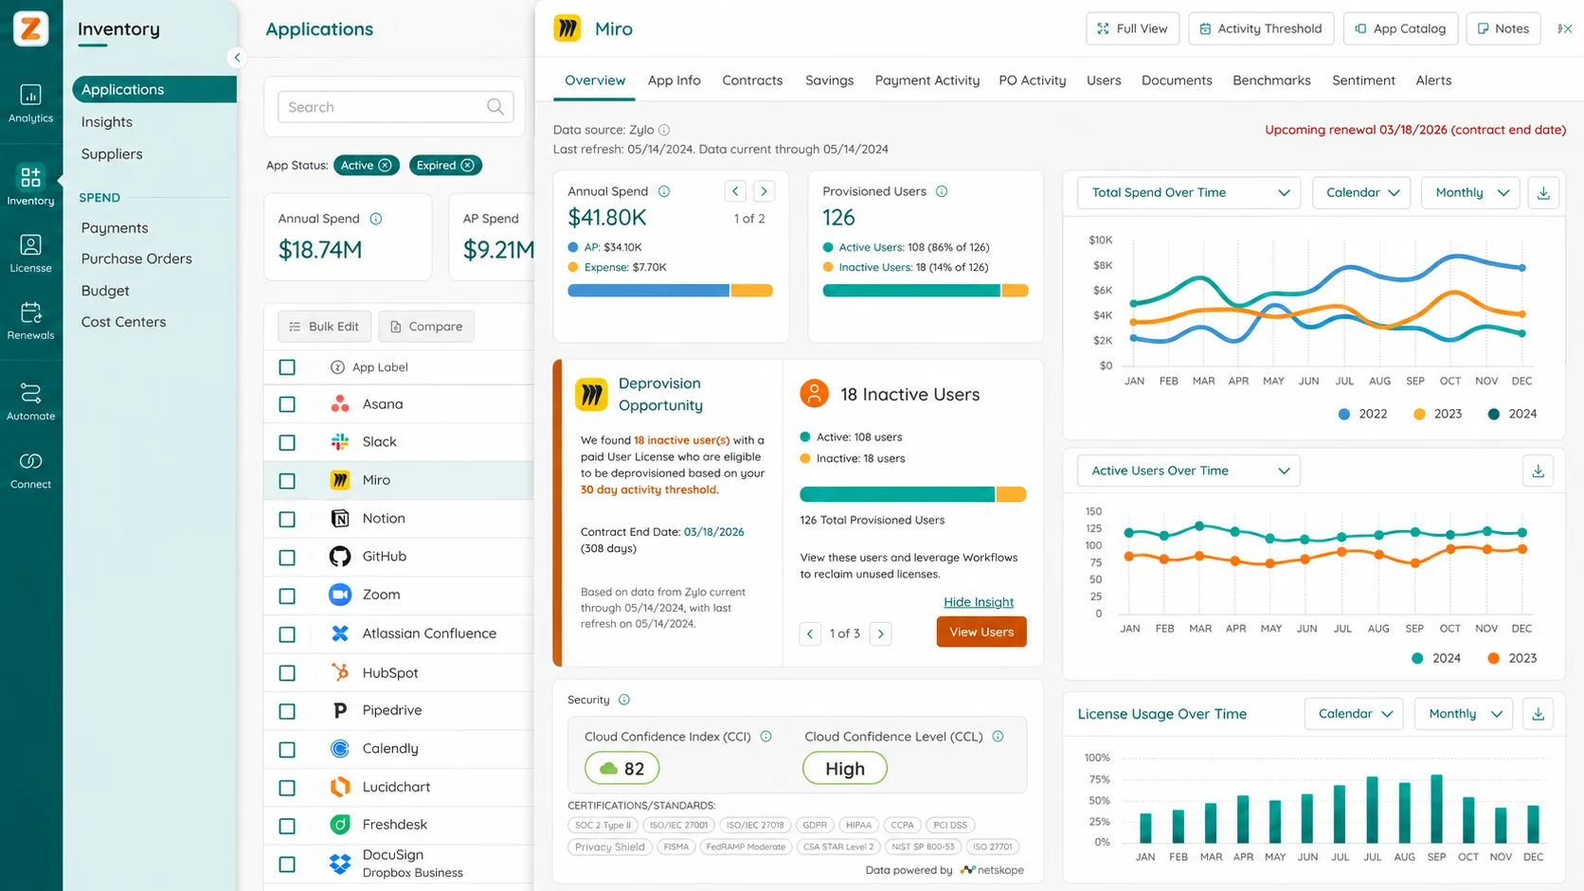Viewport: 1584px width, 891px height.
Task: Go to next insight arrow
Action: tap(881, 633)
